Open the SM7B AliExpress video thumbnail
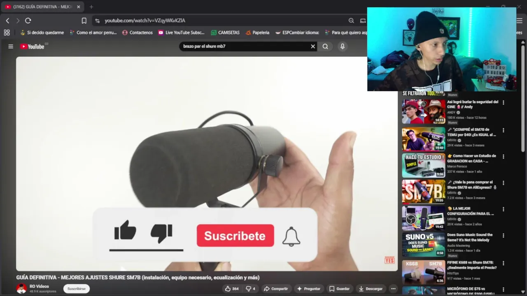527x296 pixels. point(423,192)
